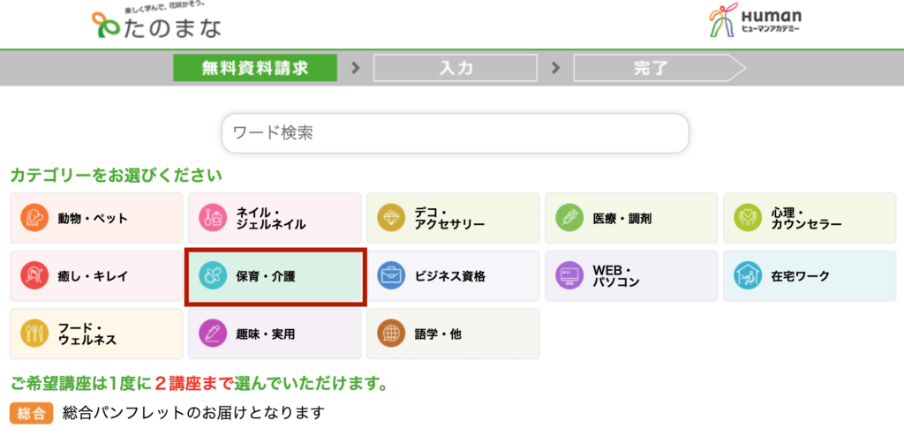The height and width of the screenshot is (435, 904).
Task: Select the syringe icon for 医療・調剤
Action: 568,218
